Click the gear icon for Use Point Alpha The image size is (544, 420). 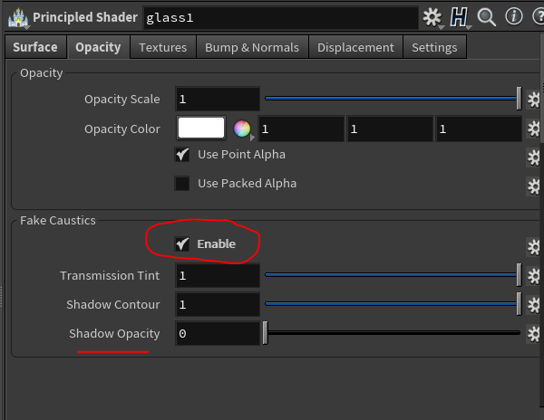[x=534, y=157]
